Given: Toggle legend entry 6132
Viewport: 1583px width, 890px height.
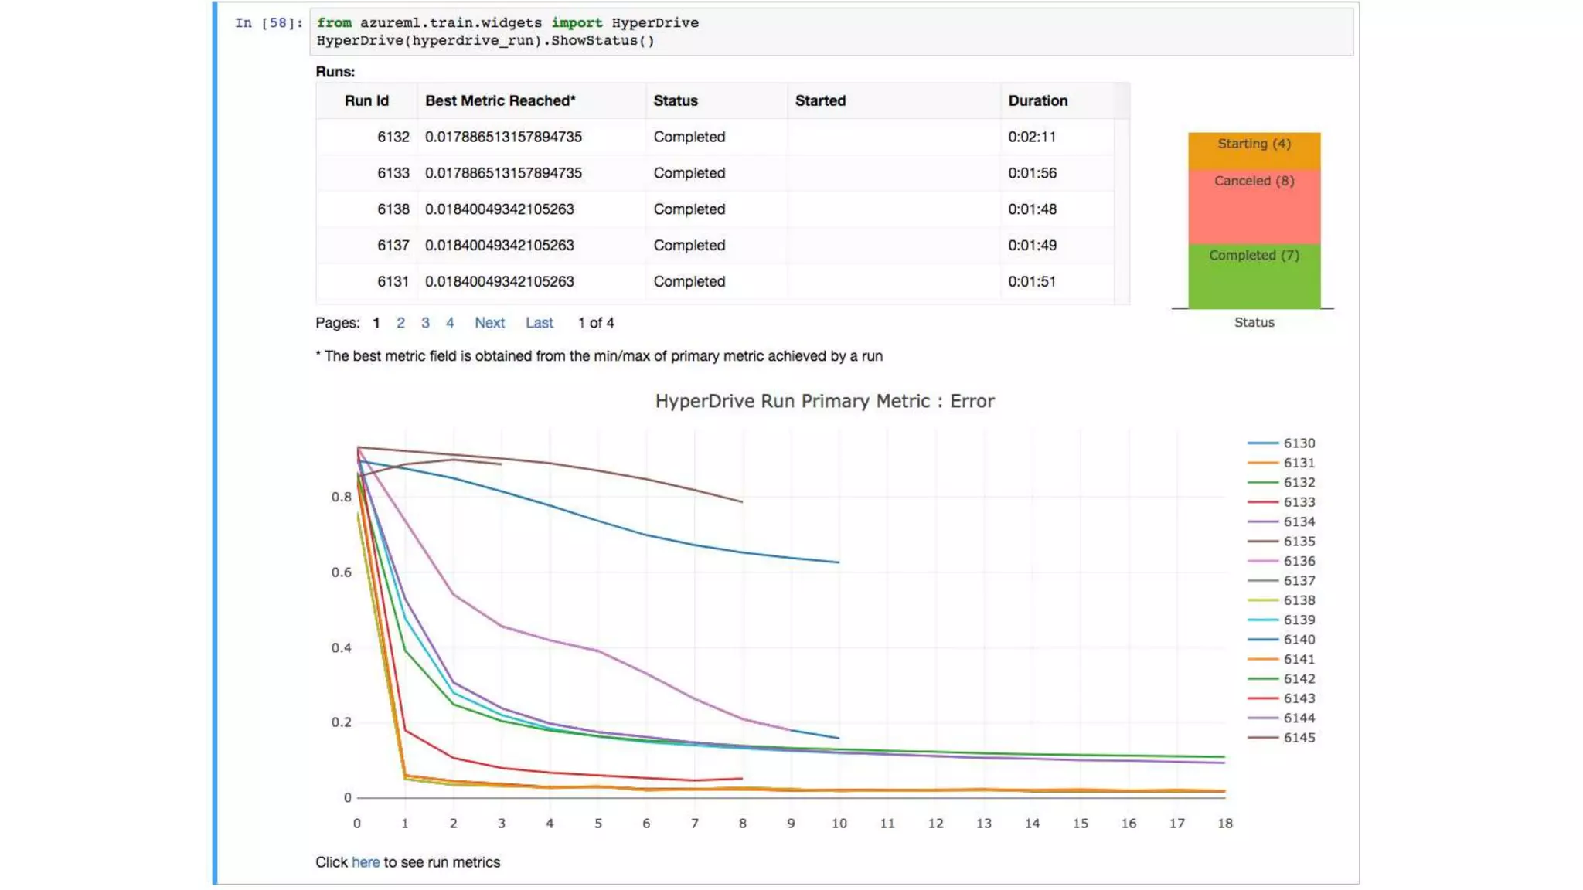Looking at the screenshot, I should [1281, 482].
